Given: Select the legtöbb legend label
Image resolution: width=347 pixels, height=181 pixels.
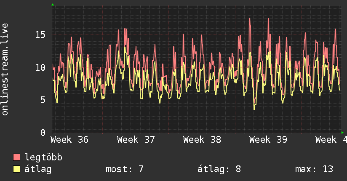Looking at the screenshot, I should [x=43, y=157].
